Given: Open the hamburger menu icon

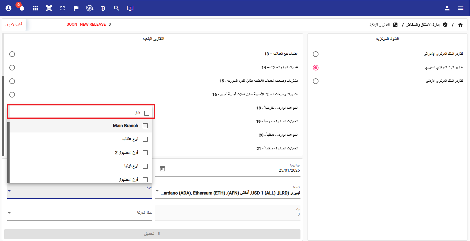Looking at the screenshot, I should 460,8.
